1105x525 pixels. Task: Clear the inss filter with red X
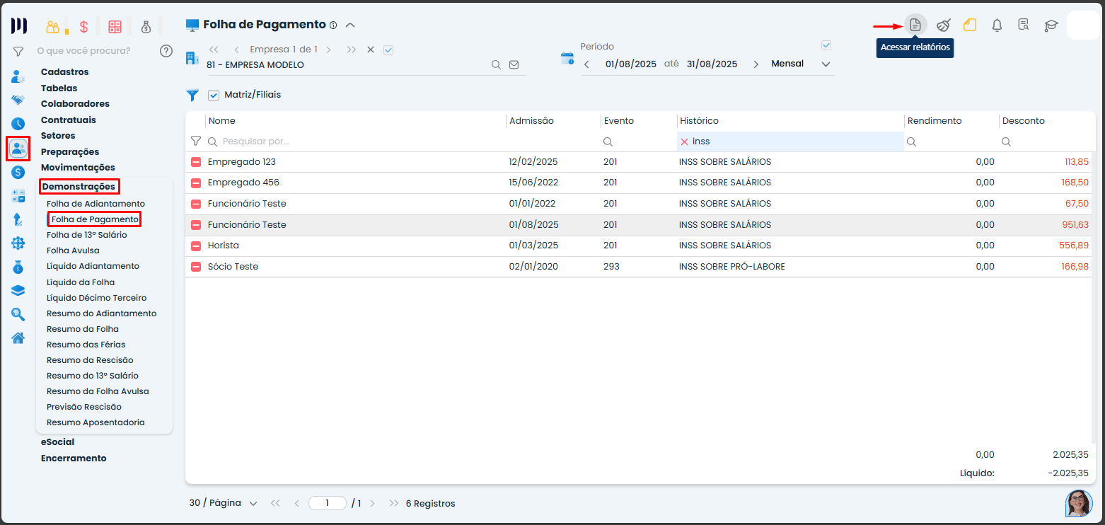[x=684, y=142]
